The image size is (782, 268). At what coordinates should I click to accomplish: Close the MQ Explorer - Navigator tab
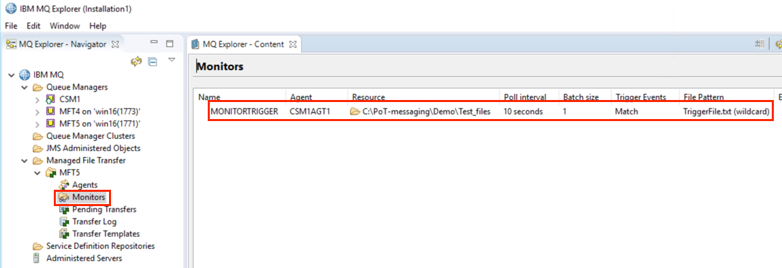[x=114, y=44]
